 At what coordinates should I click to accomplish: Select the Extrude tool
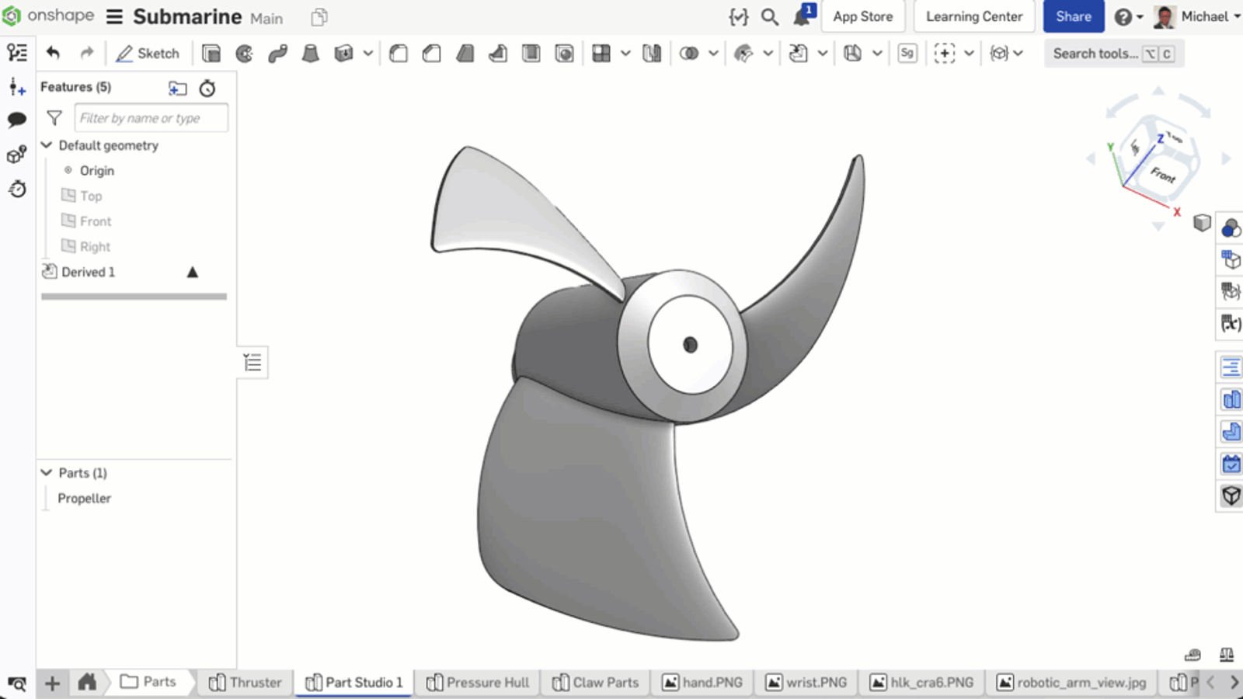coord(211,54)
